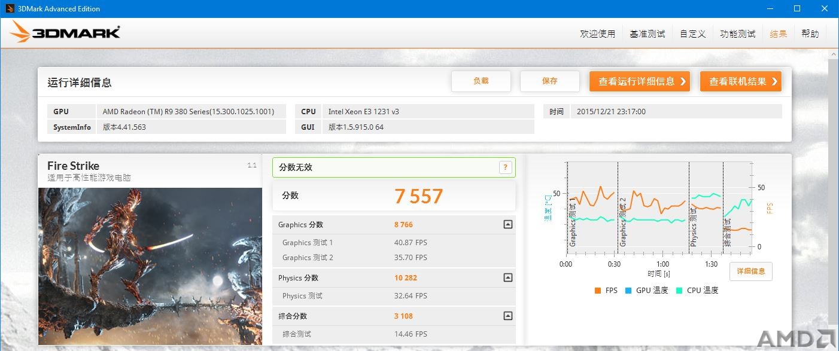Go to the 功能测试 tab
This screenshot has height=351, width=839.
(x=737, y=34)
